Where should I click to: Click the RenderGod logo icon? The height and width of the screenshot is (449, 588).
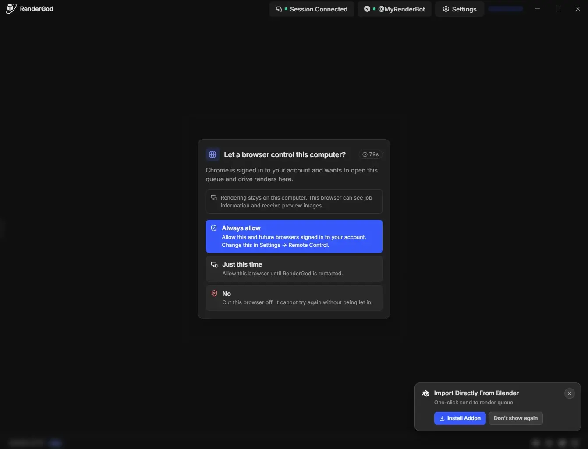point(11,9)
